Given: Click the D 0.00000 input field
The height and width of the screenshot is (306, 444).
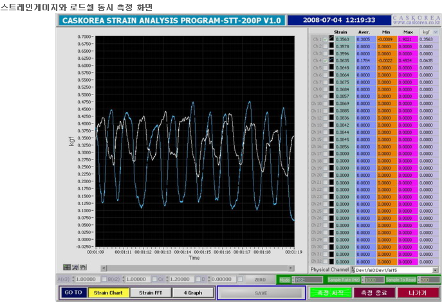Looking at the screenshot, I should (223, 279).
